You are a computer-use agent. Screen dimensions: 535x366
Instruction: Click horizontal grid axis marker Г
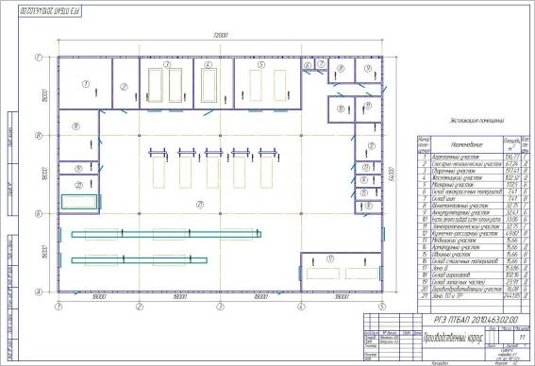click(x=39, y=58)
